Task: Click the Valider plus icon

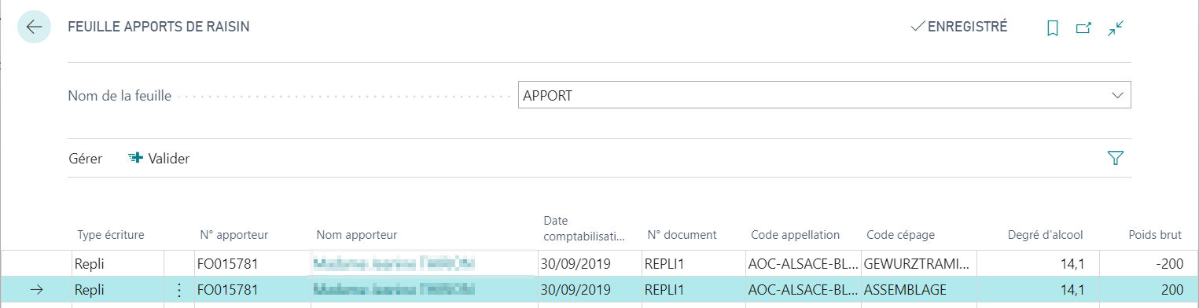Action: point(135,158)
